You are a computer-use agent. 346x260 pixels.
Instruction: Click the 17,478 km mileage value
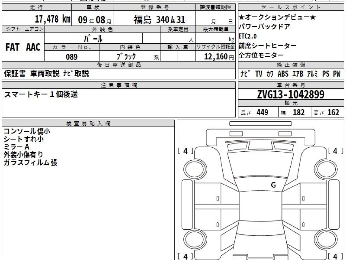point(53,19)
